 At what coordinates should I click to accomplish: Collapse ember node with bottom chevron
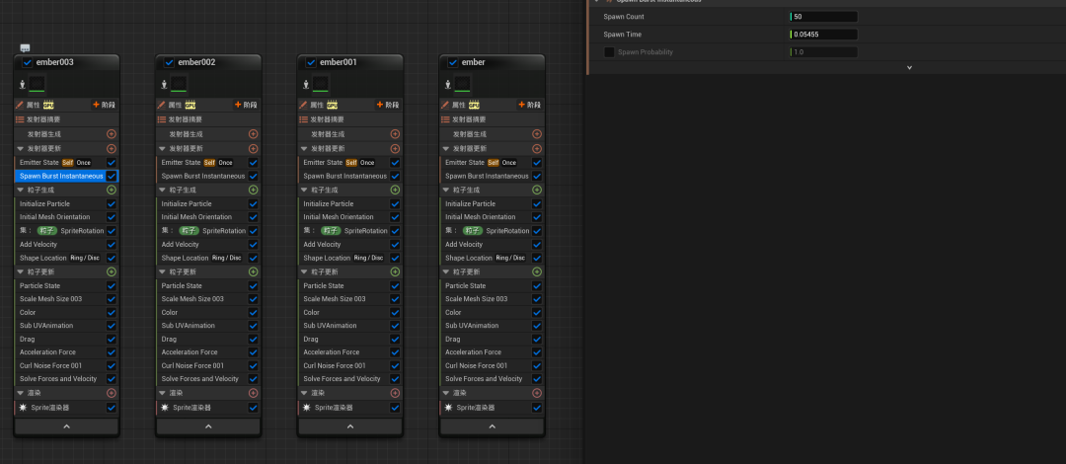point(493,426)
